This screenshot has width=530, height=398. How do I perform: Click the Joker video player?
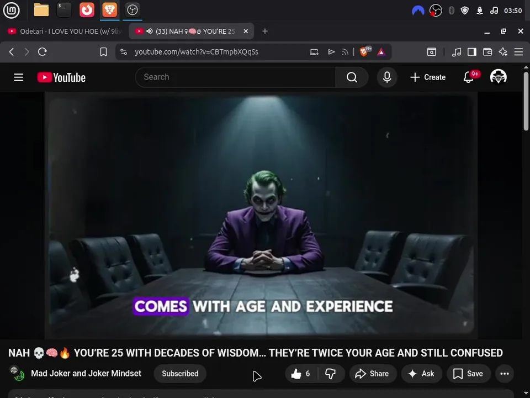coord(261,215)
